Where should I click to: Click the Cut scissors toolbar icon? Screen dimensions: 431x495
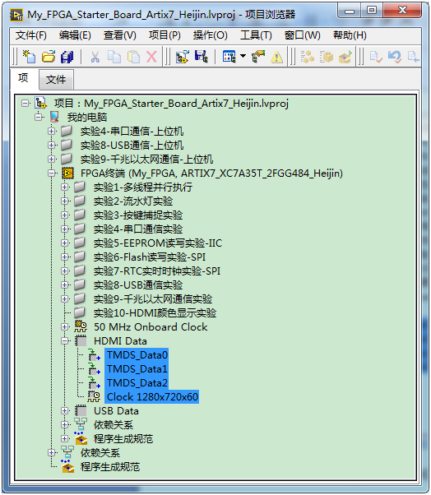[x=95, y=57]
